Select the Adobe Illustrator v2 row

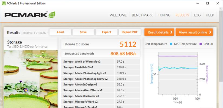100,96
